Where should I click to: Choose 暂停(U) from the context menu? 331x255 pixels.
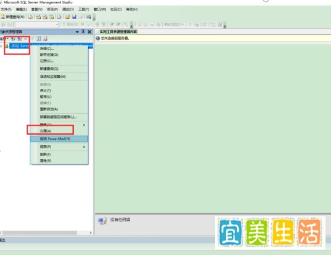pyautogui.click(x=59, y=97)
